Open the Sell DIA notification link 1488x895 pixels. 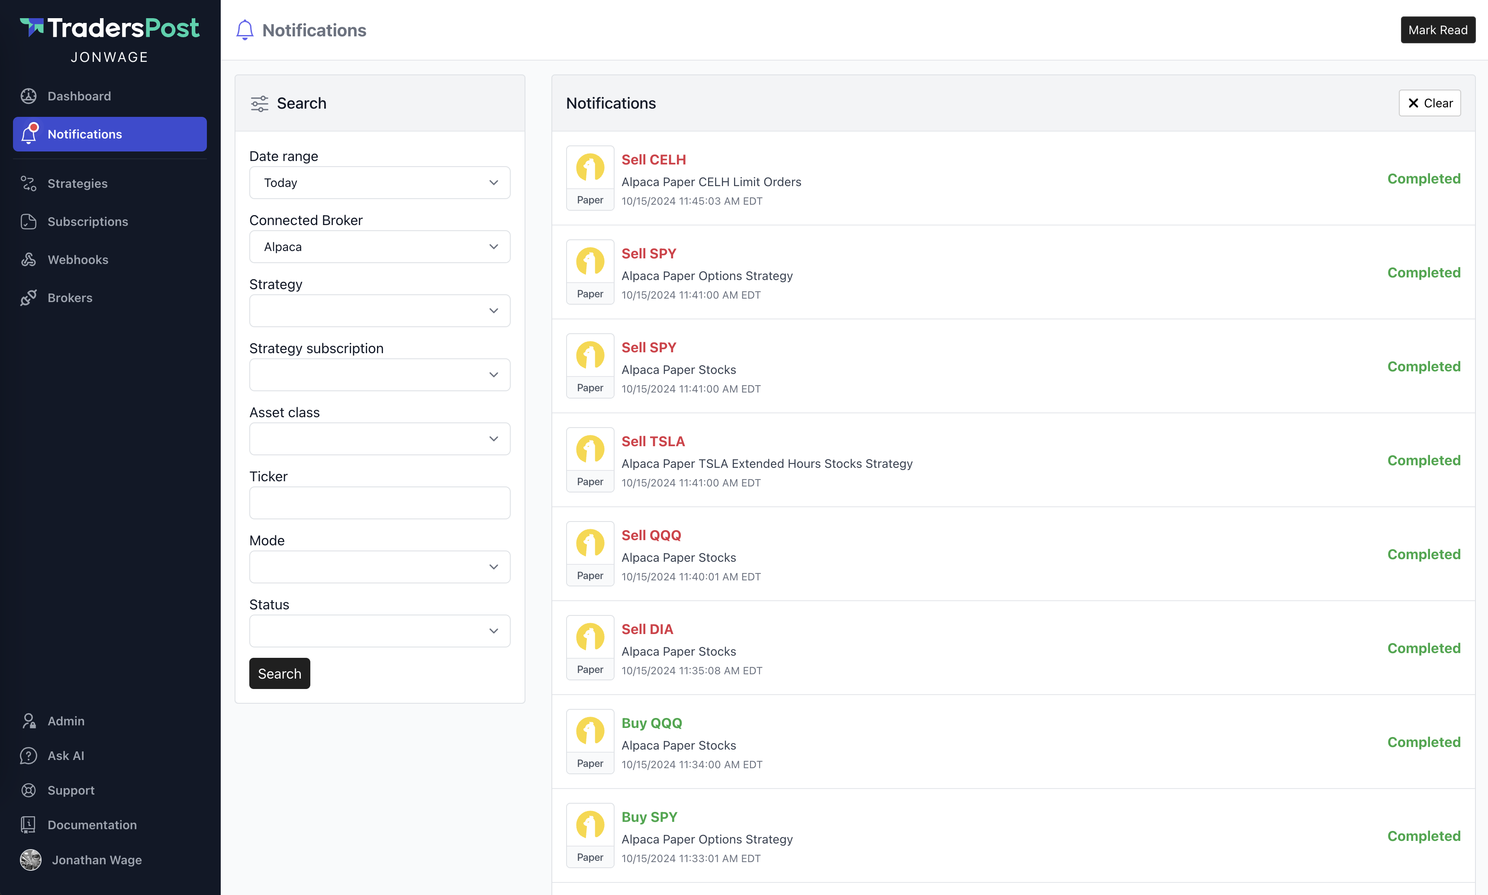point(647,629)
